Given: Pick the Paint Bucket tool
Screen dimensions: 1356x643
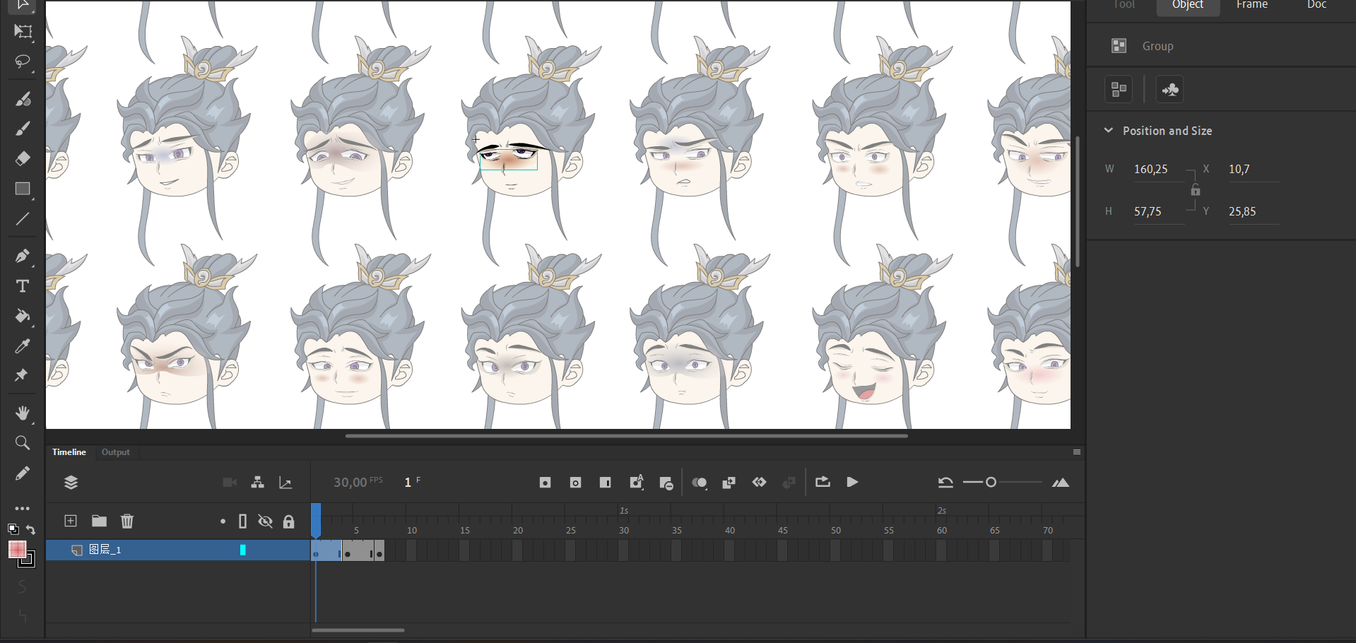Looking at the screenshot, I should click(23, 316).
